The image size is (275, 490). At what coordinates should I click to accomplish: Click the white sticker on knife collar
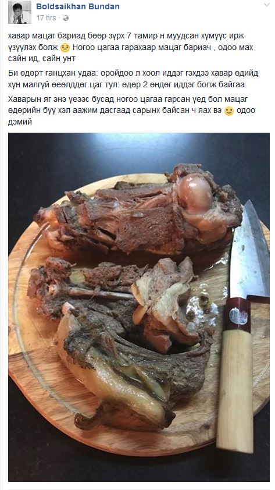[x=238, y=316]
